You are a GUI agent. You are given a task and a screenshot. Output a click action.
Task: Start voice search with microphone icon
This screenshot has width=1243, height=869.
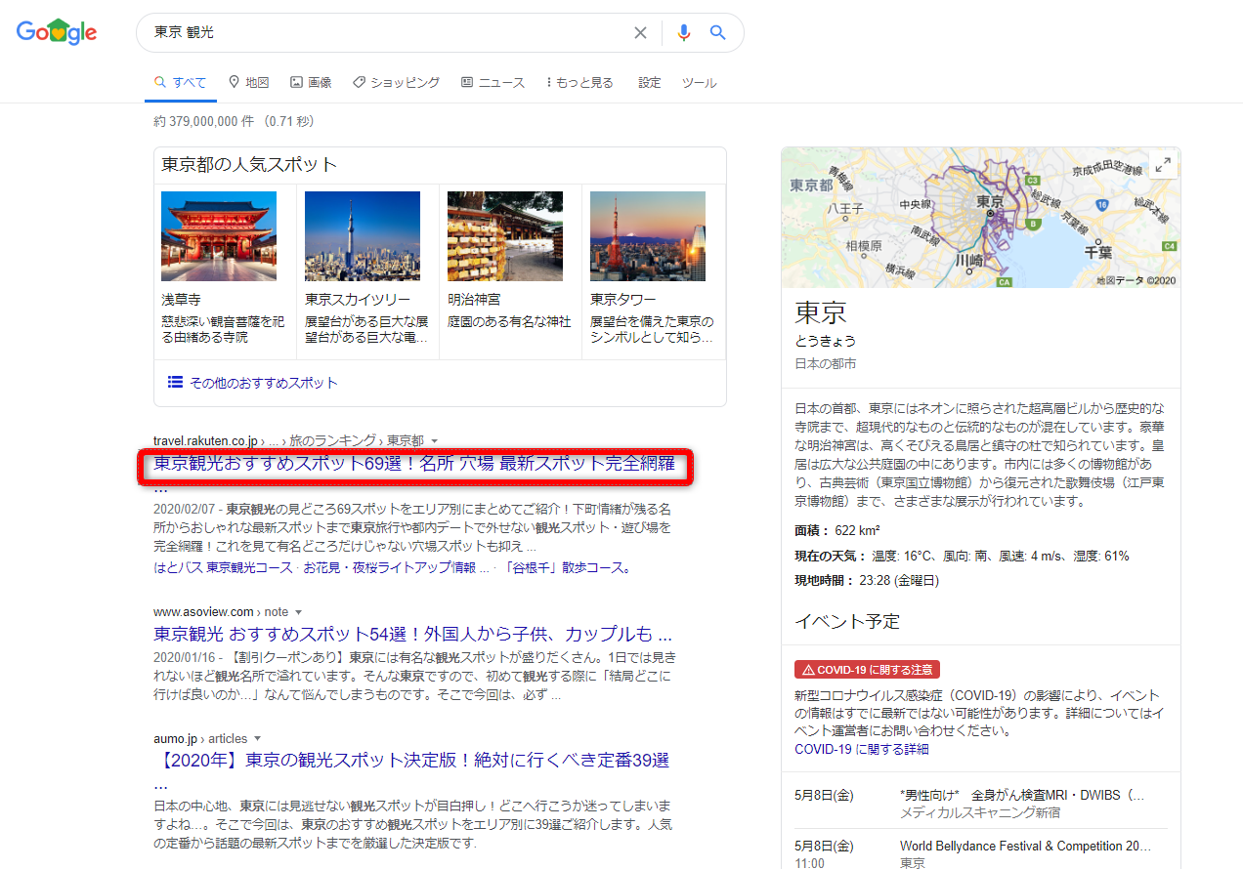click(x=683, y=33)
